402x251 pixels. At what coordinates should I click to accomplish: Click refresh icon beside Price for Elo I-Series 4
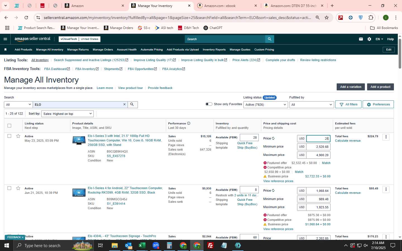click(273, 190)
